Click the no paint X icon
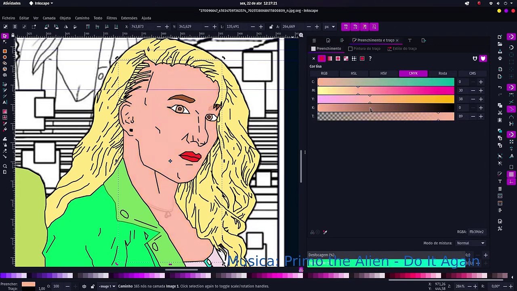 point(313,59)
